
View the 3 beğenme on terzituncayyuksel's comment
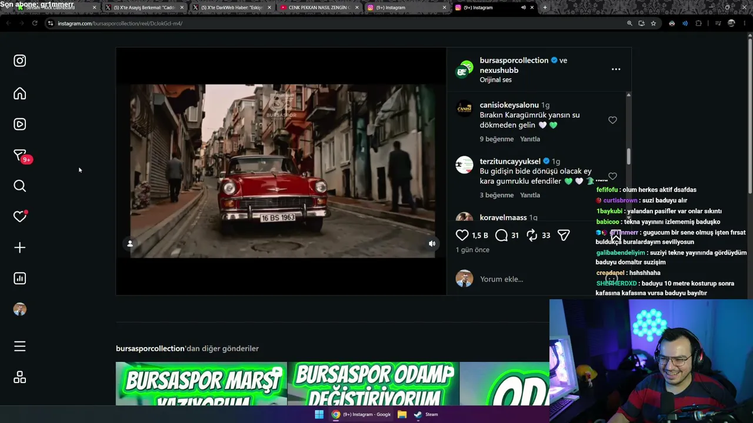tap(497, 195)
